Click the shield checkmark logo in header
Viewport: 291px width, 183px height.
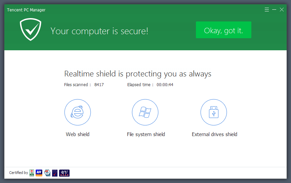click(x=30, y=30)
